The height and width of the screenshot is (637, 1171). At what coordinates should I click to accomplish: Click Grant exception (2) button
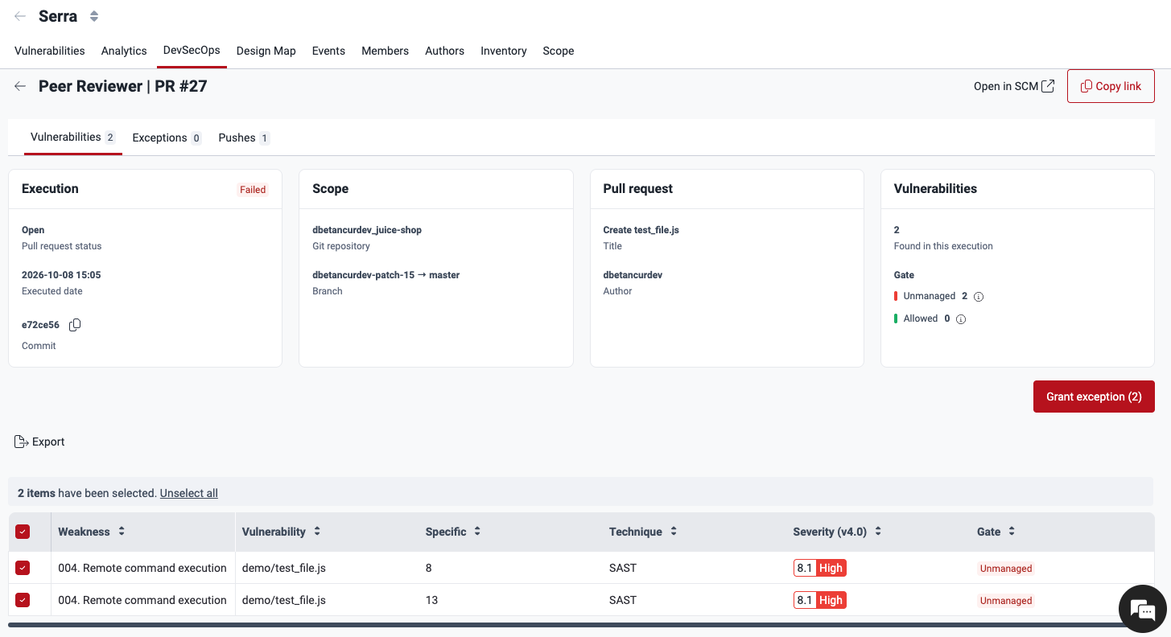point(1094,397)
